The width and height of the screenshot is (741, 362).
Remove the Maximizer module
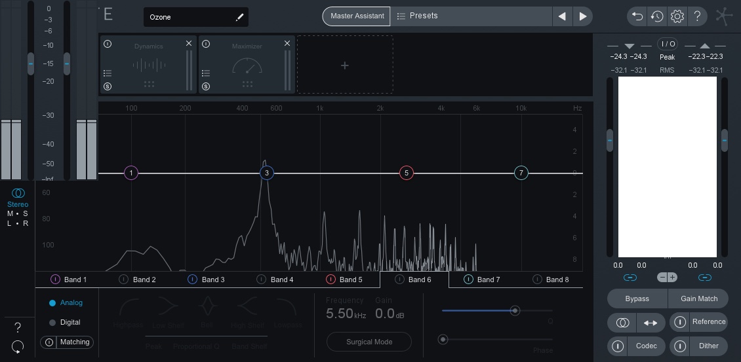point(287,43)
